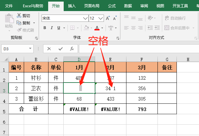Increase font size with large A icon

tap(108, 18)
